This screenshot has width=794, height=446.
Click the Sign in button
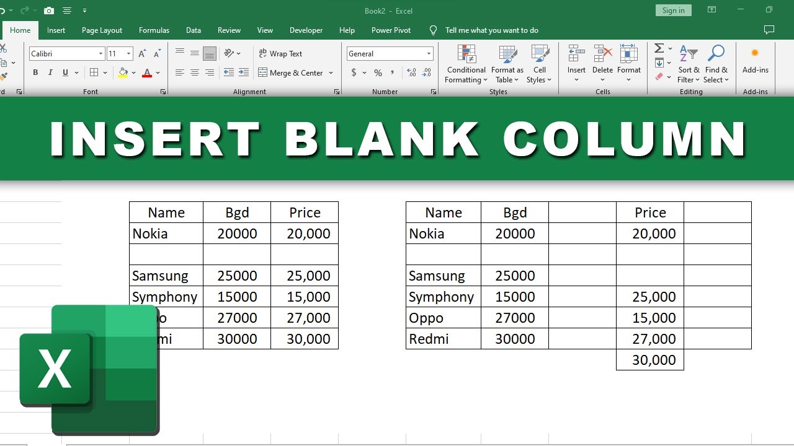(673, 10)
